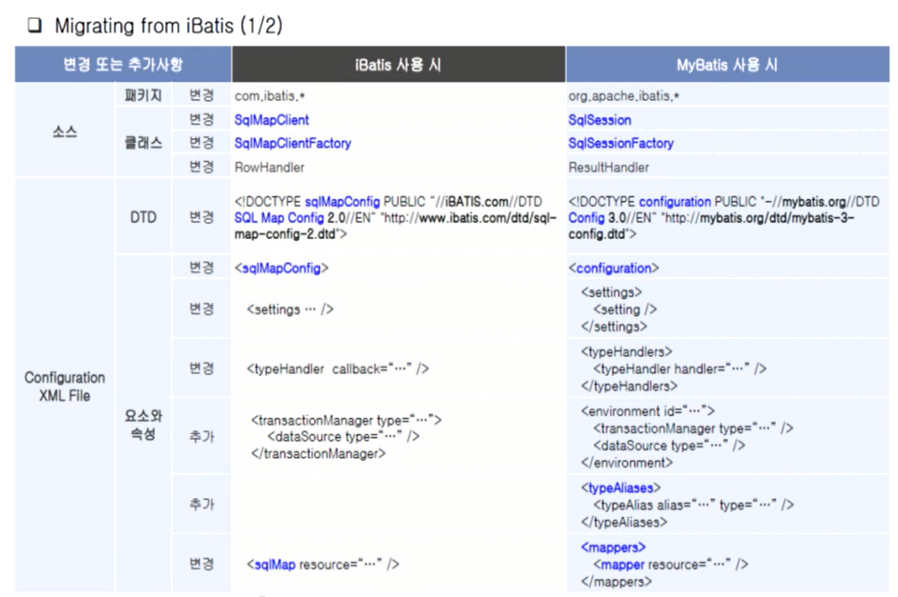Image resolution: width=898 pixels, height=597 pixels.
Task: Select the '변경 또는 추가사항' column header
Action: pos(123,64)
